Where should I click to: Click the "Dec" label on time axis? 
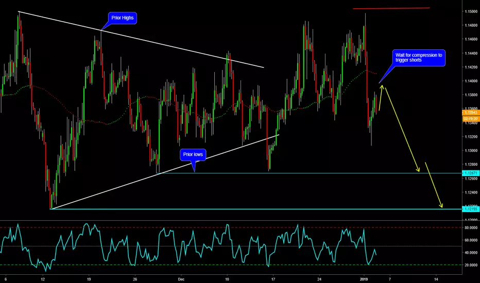pos(181,279)
